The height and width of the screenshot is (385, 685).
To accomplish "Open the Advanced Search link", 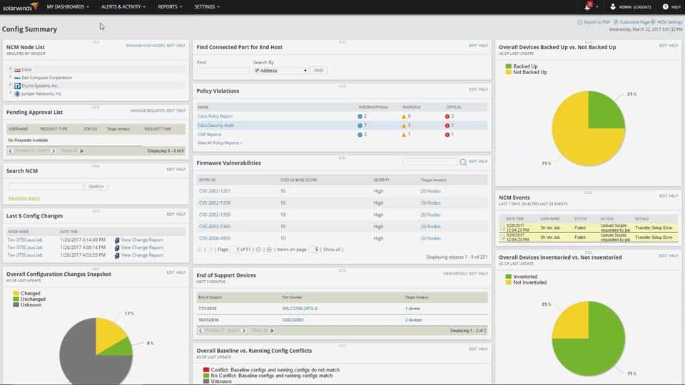I will (24, 198).
